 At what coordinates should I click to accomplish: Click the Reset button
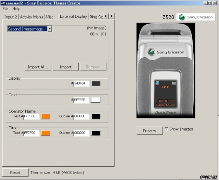15,172
